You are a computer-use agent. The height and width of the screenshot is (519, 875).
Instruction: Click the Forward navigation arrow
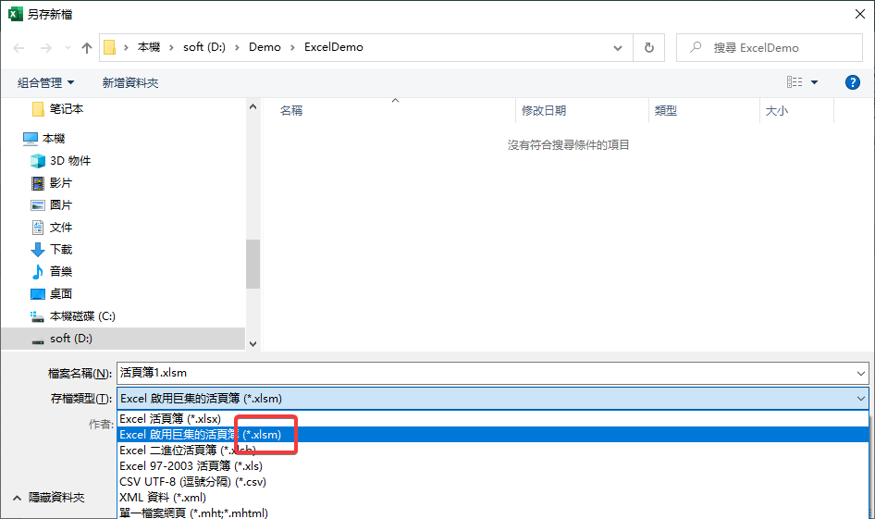(x=45, y=48)
